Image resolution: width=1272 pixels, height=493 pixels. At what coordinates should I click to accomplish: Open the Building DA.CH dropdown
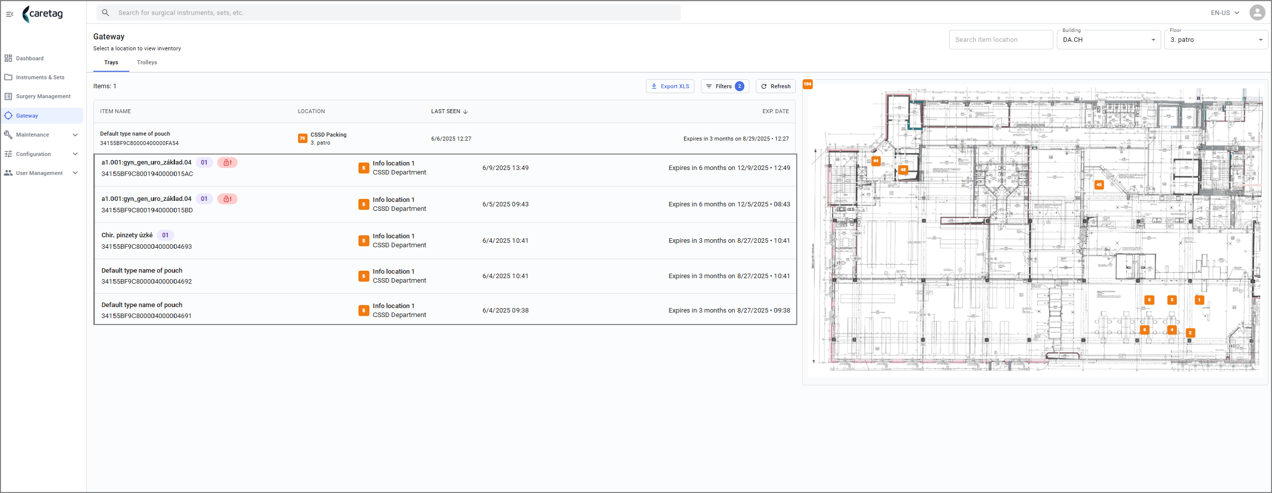tap(1109, 40)
